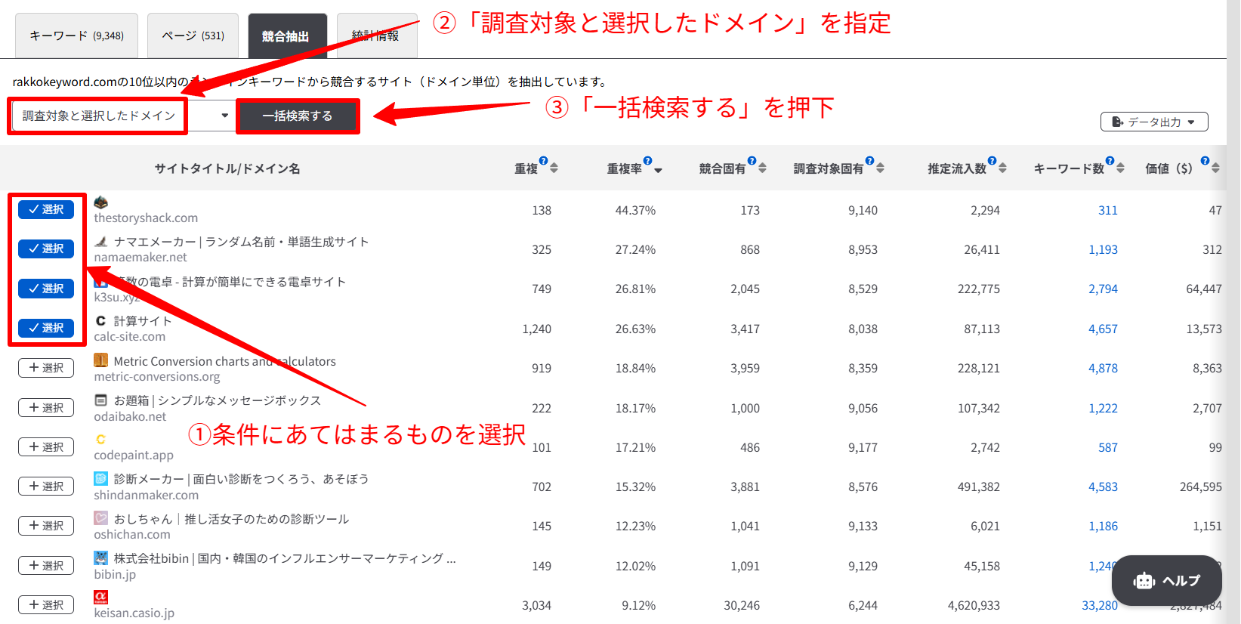Click help icon beside 推定流入数 header
Viewport: 1241px width, 624px height.
click(x=992, y=161)
